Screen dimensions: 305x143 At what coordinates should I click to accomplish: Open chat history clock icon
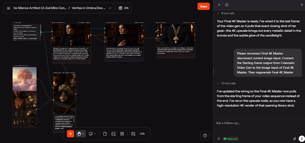point(227,5)
